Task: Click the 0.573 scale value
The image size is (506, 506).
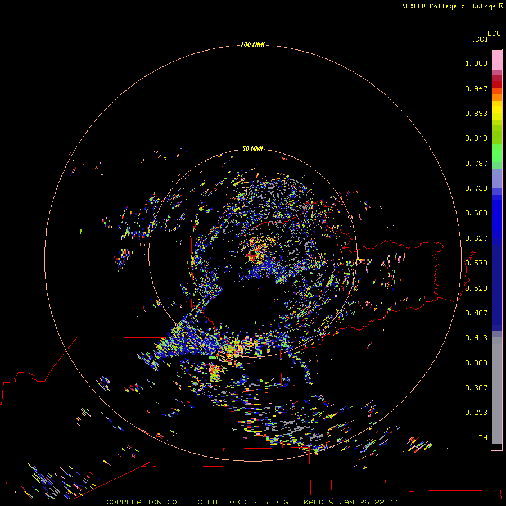Action: point(476,263)
